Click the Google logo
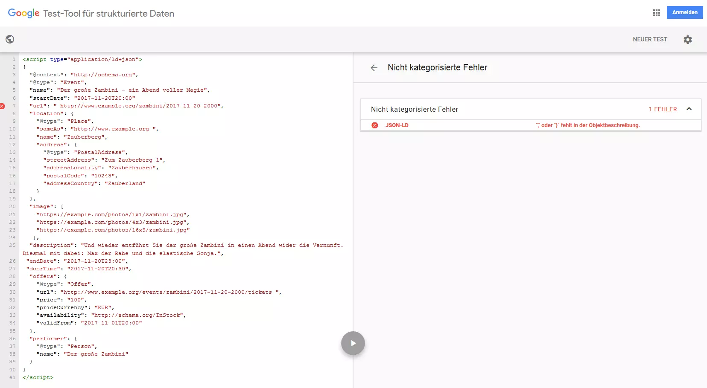The image size is (707, 388). 23,13
